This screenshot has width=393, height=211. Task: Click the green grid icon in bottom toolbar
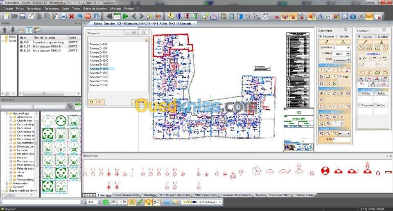(106, 202)
